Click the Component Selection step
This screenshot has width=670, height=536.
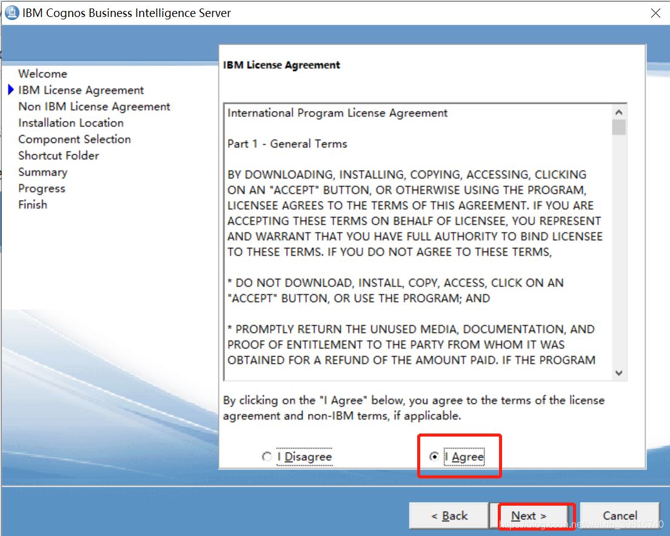coord(75,139)
